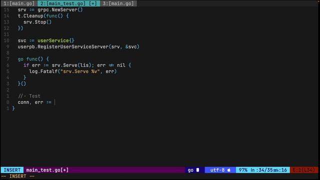The image size is (320, 180).
Task: Click the "srv.Serve %v" string literal
Action: pyautogui.click(x=80, y=71)
